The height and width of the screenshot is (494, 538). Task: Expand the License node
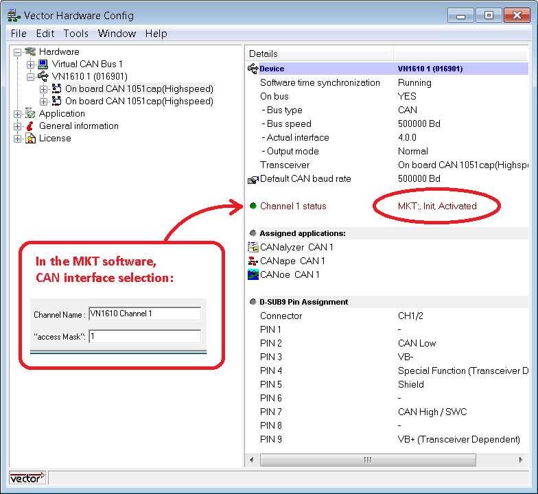[x=17, y=139]
